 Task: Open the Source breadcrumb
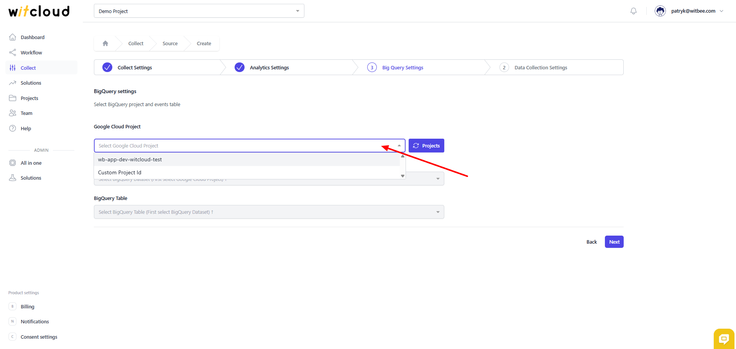click(x=170, y=44)
